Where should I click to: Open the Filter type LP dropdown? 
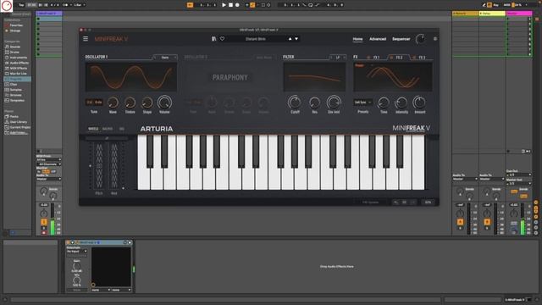(338, 58)
